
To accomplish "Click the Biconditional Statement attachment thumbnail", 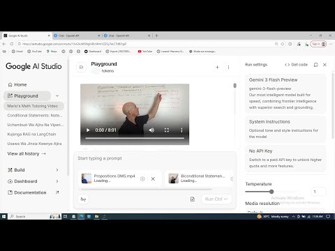I will coord(173,178).
